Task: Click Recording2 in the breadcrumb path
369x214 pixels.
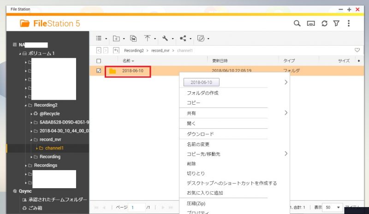Action: (134, 50)
